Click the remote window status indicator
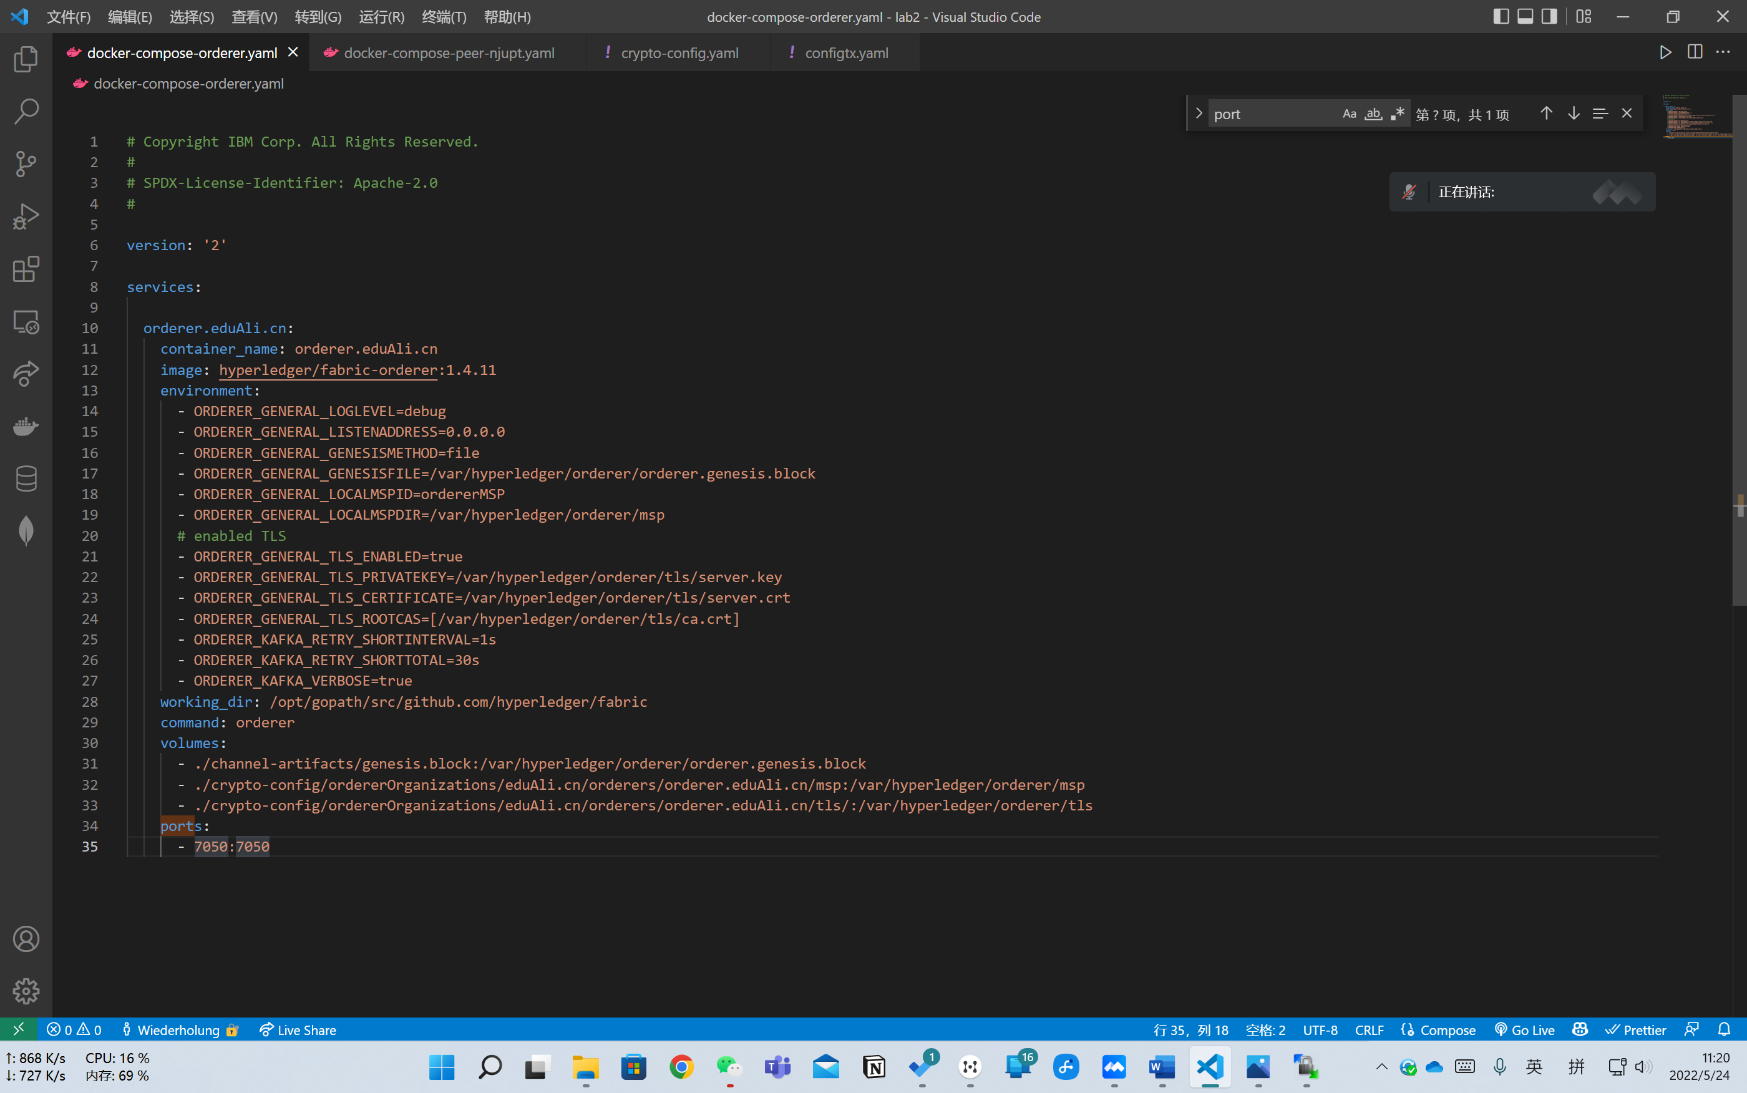Viewport: 1747px width, 1093px height. click(19, 1029)
